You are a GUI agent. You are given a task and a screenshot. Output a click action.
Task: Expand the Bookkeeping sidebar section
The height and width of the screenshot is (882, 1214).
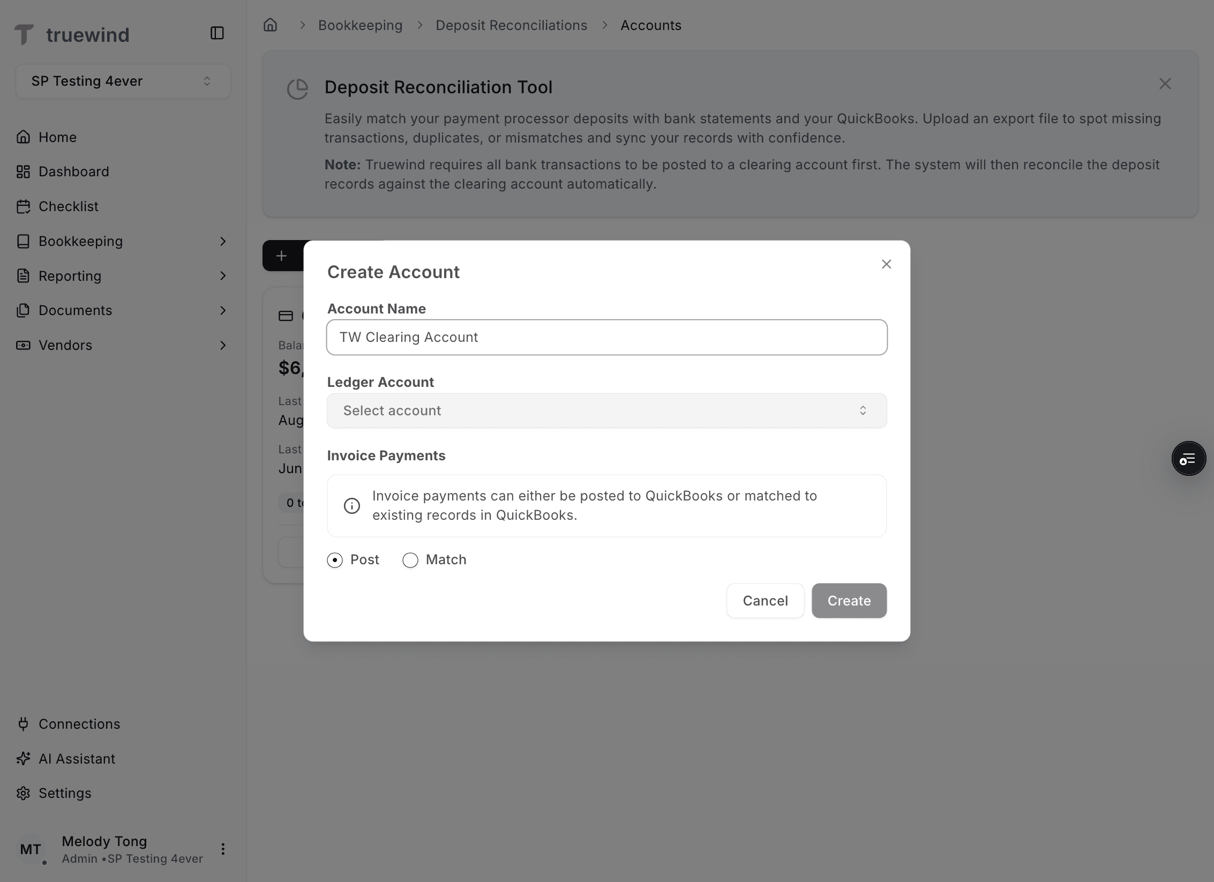coord(80,241)
